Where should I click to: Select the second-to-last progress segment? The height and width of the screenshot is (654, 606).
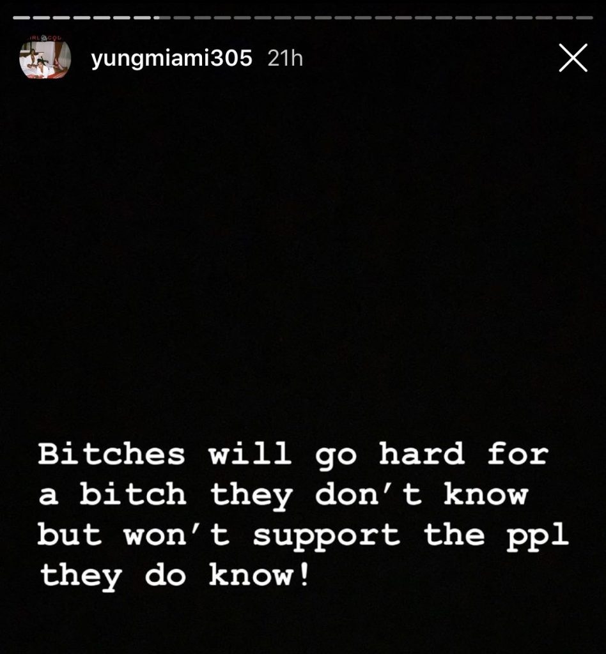click(564, 18)
